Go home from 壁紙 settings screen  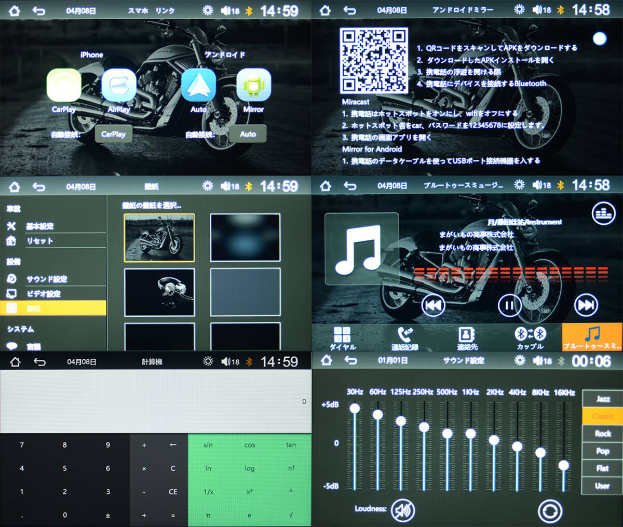tap(15, 186)
